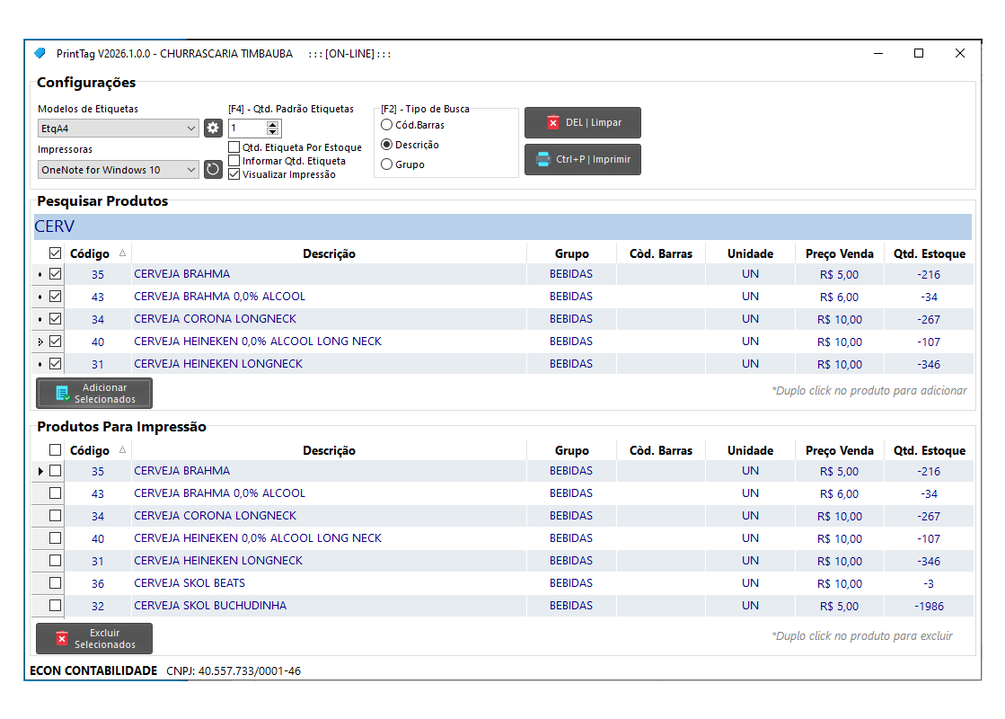Enable Qtd. Etiqueta Por Estoque checkbox
The image size is (1005, 719).
click(x=234, y=147)
